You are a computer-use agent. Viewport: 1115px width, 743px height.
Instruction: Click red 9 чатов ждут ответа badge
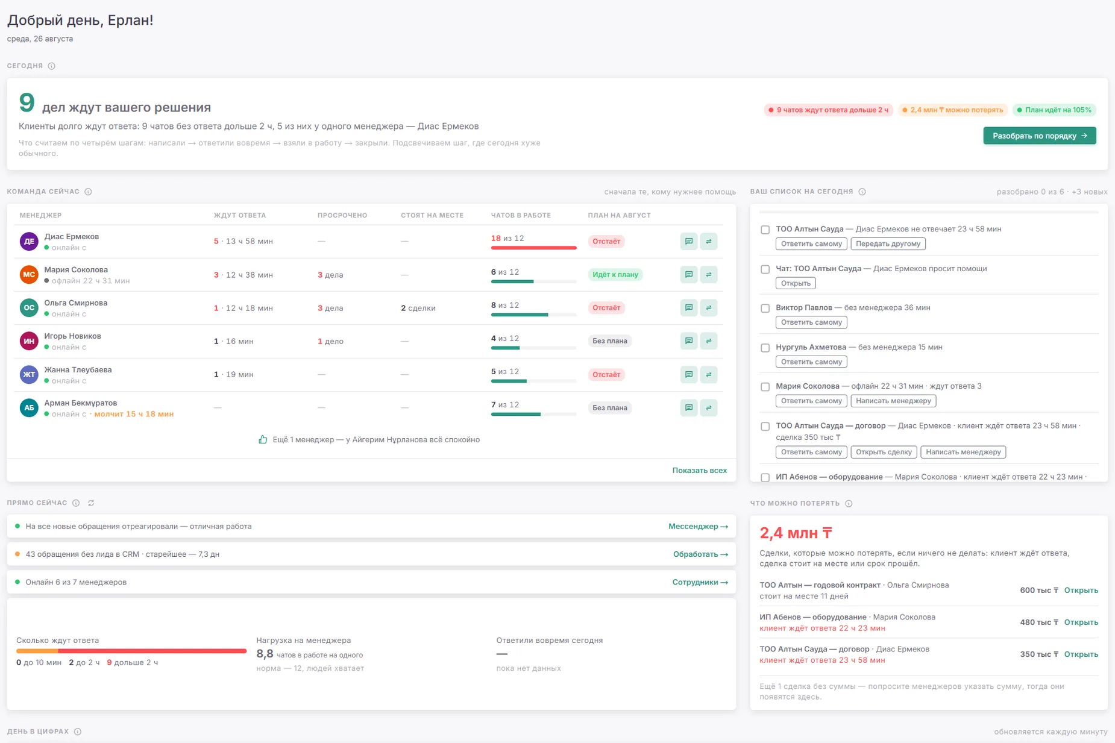[828, 110]
